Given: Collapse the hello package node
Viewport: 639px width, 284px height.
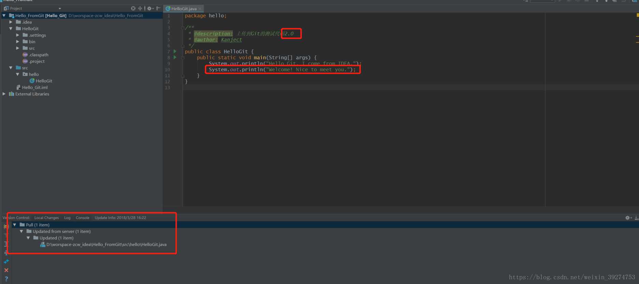Looking at the screenshot, I should click(18, 74).
